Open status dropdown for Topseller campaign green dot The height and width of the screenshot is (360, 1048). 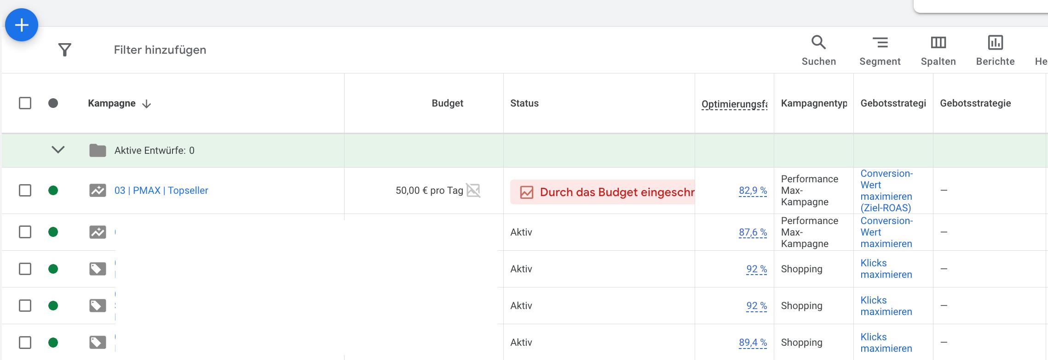tap(53, 190)
